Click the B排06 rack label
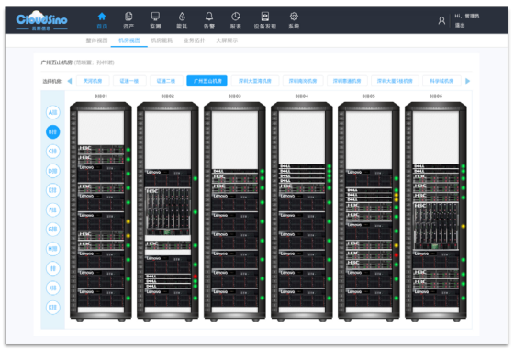The image size is (514, 350). click(436, 96)
